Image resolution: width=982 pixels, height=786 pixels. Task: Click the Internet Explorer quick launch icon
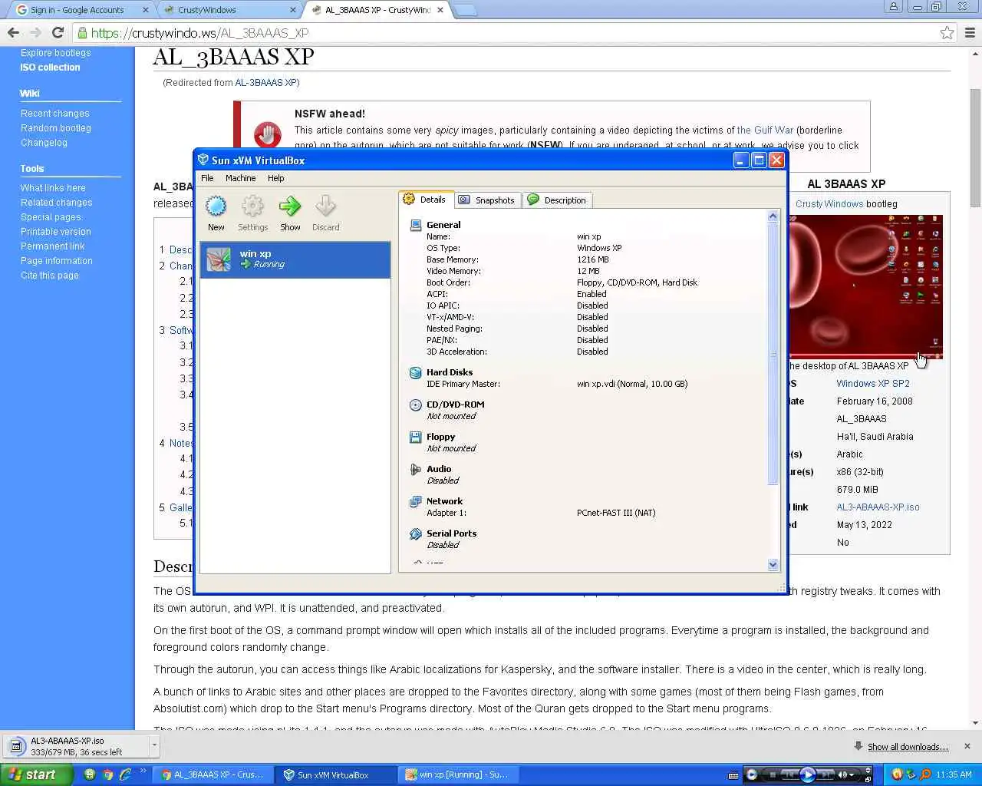[125, 774]
